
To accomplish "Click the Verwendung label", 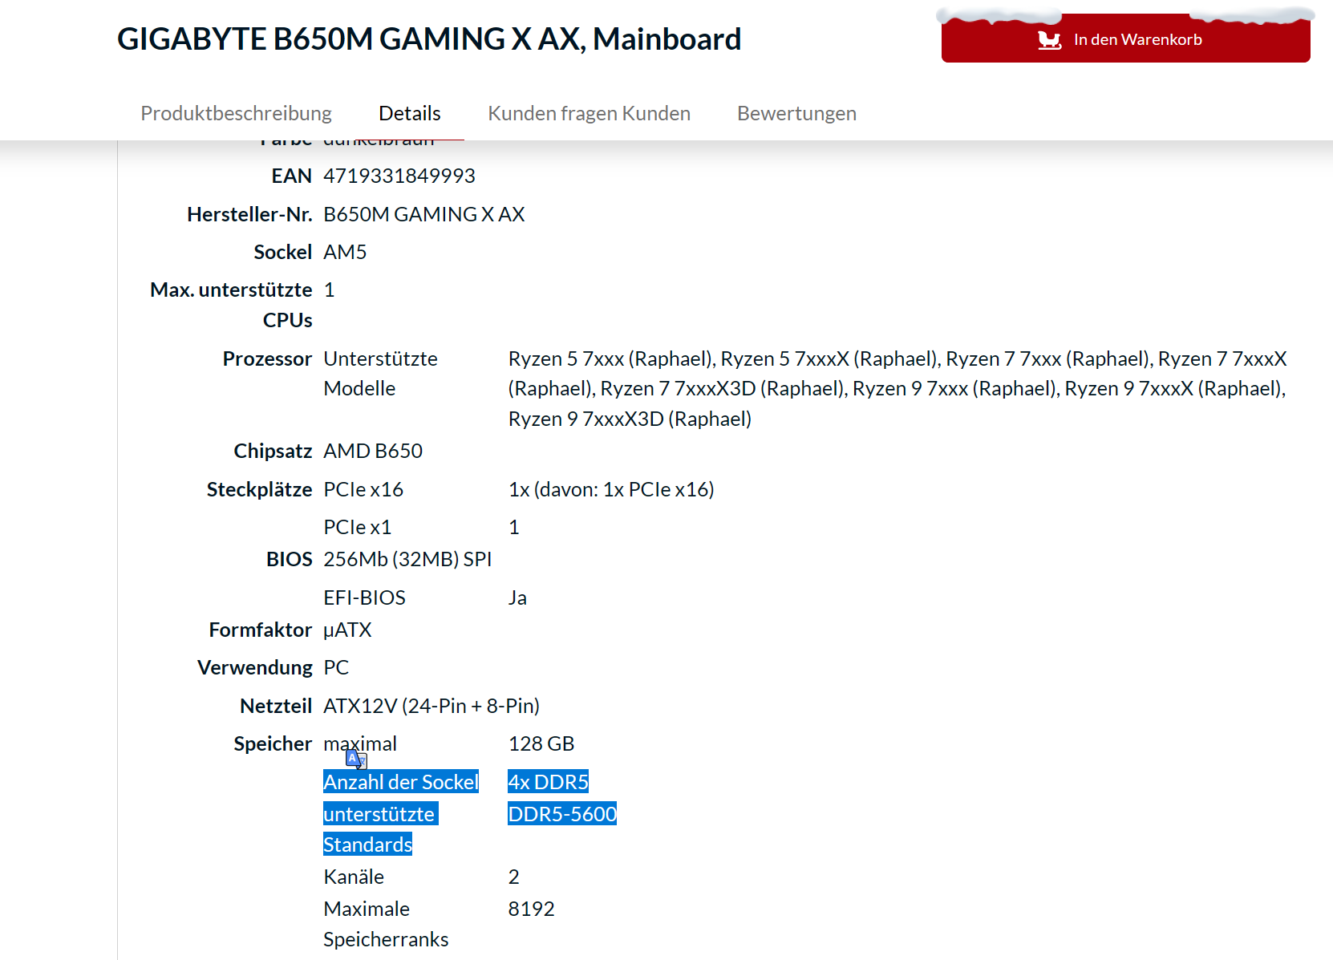I will (255, 667).
